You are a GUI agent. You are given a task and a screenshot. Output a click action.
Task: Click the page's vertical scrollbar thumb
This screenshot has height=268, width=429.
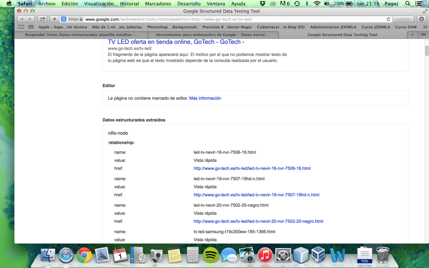click(x=427, y=51)
